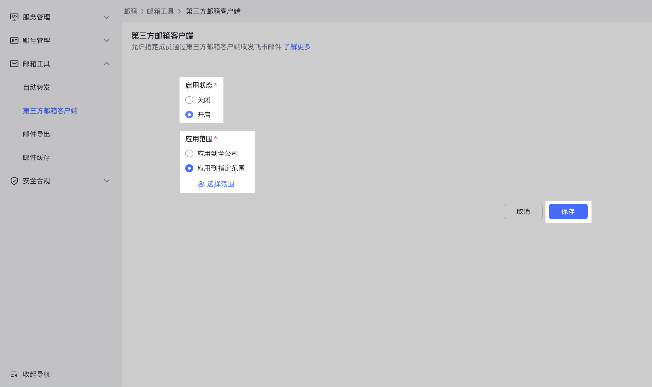Image resolution: width=652 pixels, height=387 pixels.
Task: Open the 了解更多 link
Action: tap(297, 47)
